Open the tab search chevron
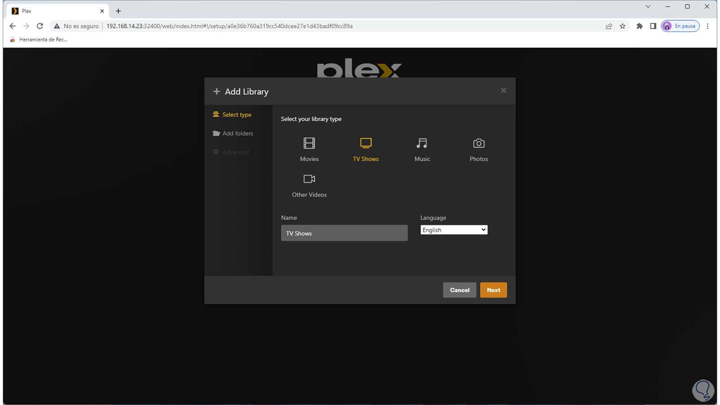The height and width of the screenshot is (405, 720). coord(648,7)
